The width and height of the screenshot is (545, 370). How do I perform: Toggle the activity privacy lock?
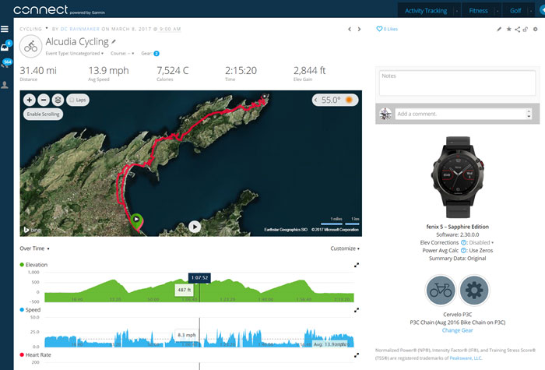pos(526,29)
